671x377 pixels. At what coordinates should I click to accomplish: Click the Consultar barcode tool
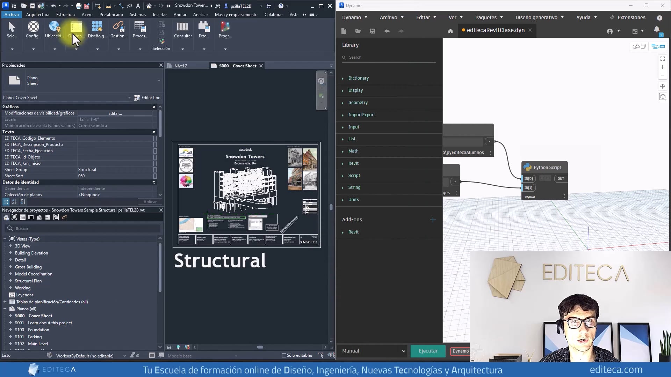point(183,30)
